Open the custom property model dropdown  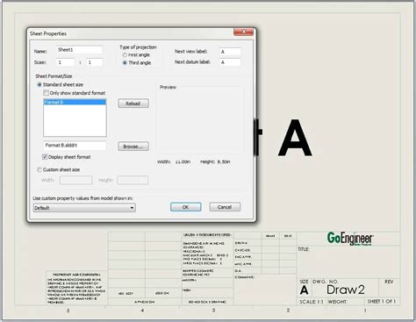(x=84, y=208)
